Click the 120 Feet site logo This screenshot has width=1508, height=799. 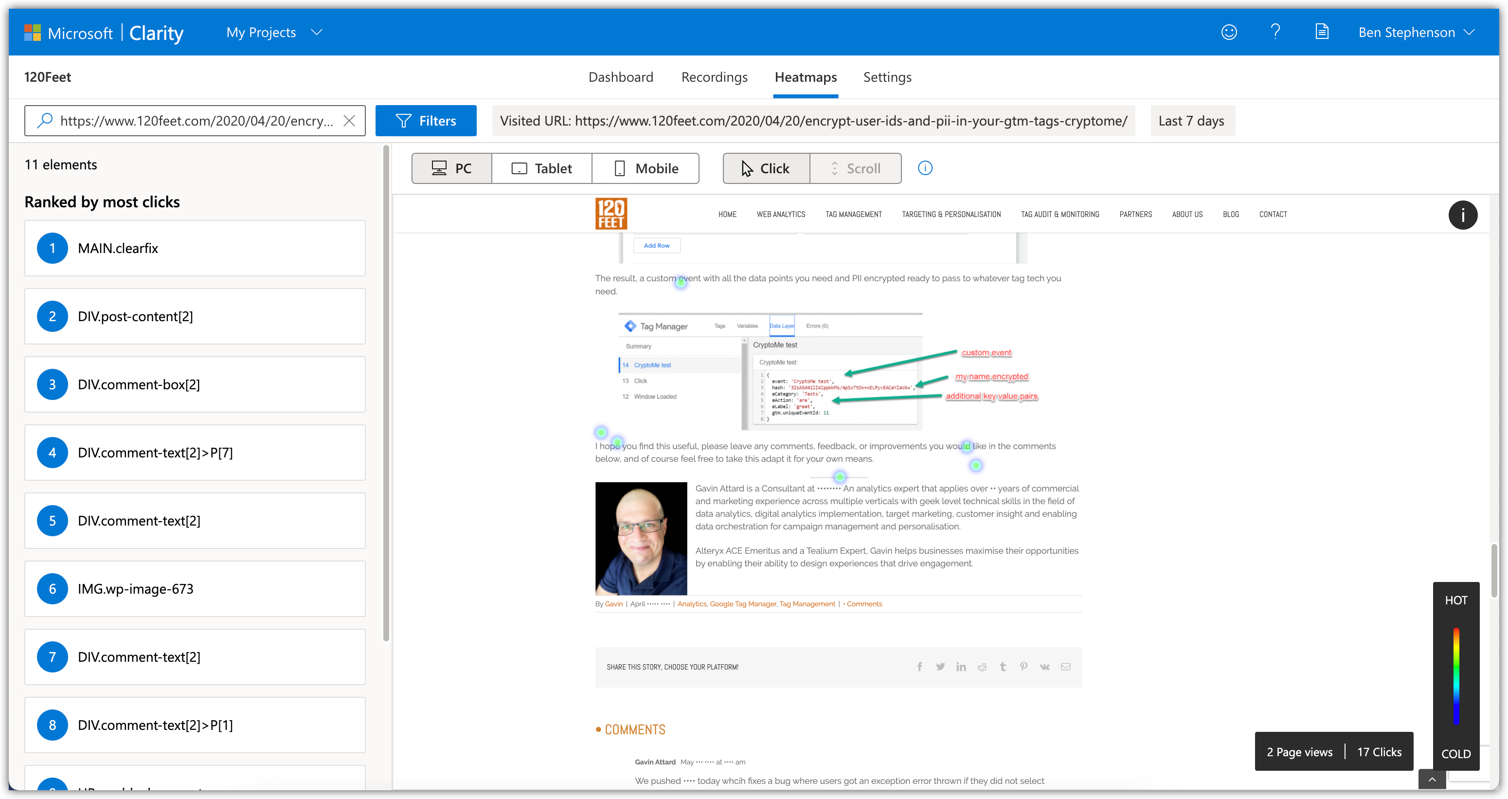click(610, 213)
